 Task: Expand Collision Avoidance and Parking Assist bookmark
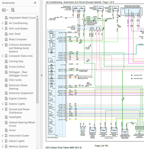[3, 45]
